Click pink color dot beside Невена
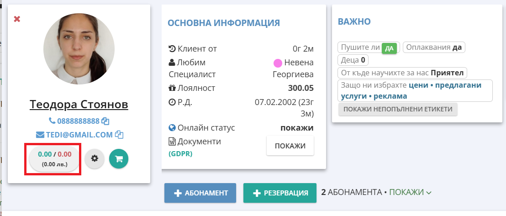 point(277,63)
